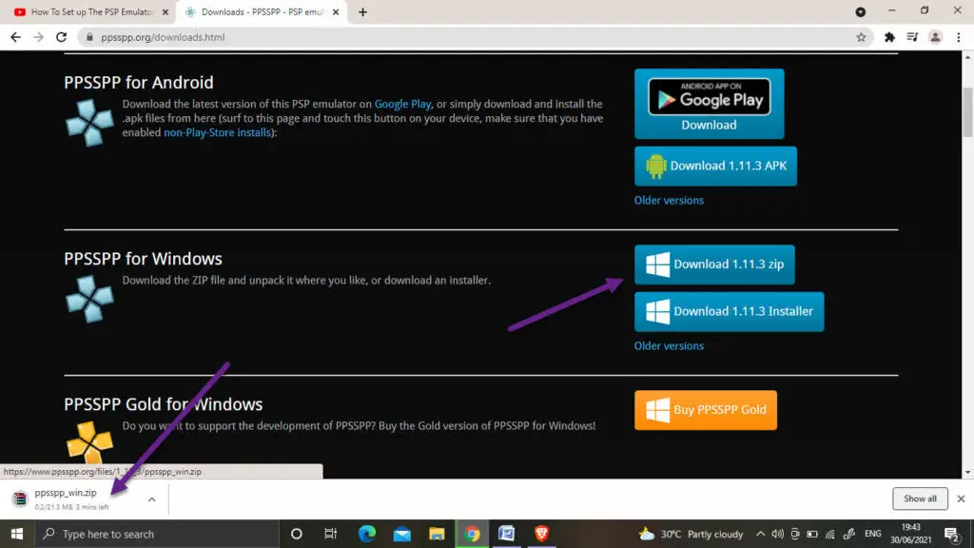974x548 pixels.
Task: Follow the Google Play text link
Action: pos(402,104)
